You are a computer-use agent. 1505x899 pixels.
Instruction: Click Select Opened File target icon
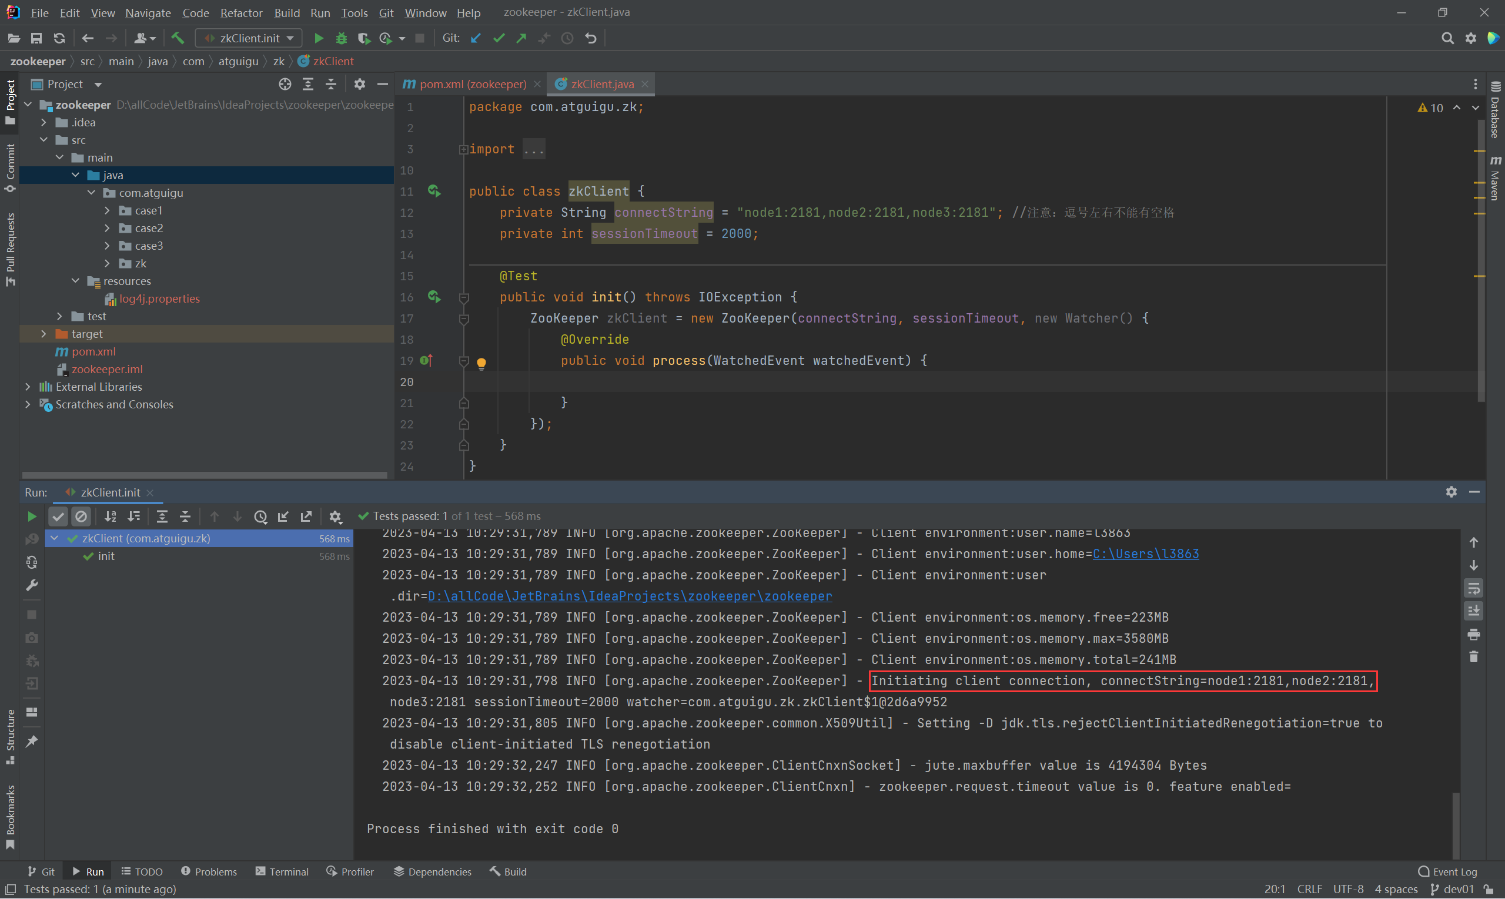pos(285,84)
